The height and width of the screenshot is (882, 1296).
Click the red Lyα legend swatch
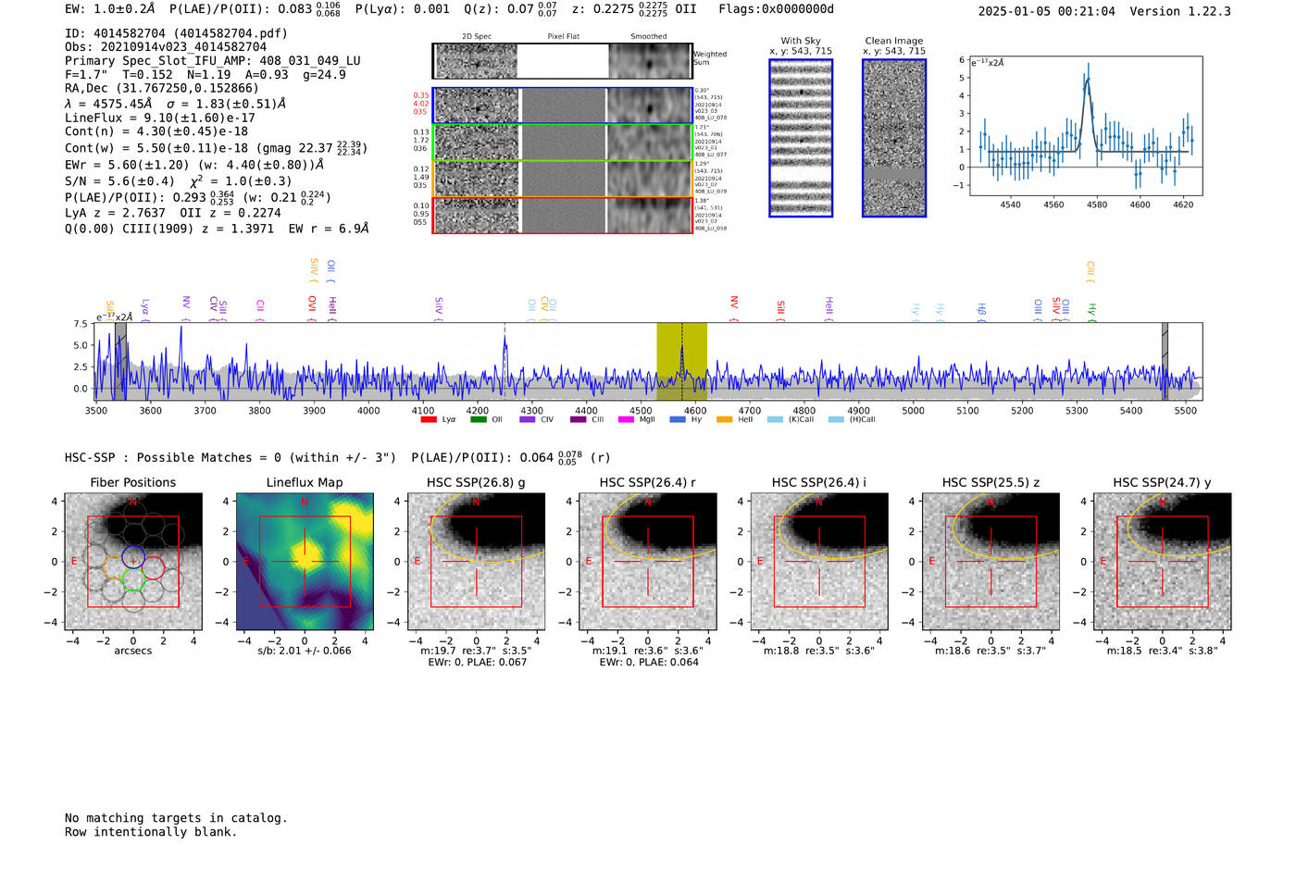pyautogui.click(x=429, y=419)
